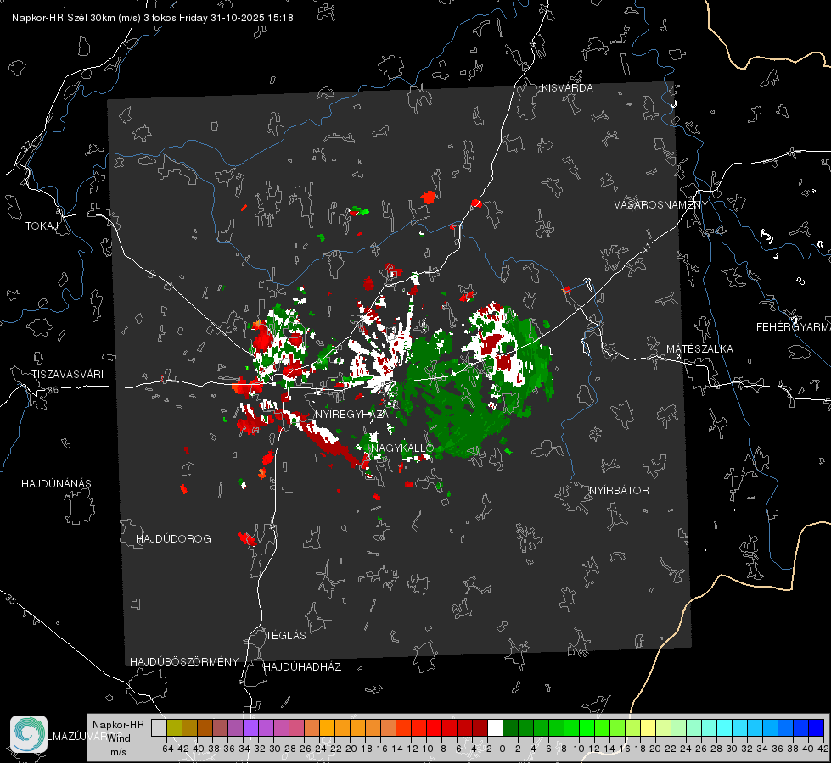831x763 pixels.
Task: Click the legend value 10 label
Action: [x=579, y=749]
